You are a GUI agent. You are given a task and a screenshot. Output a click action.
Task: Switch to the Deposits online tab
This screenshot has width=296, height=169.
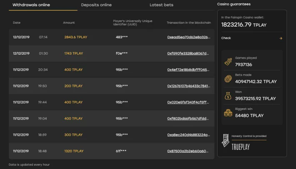[x=96, y=5]
